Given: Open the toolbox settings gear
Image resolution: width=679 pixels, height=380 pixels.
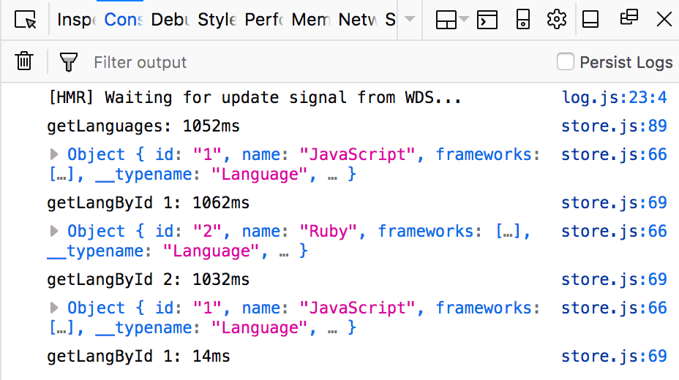Looking at the screenshot, I should tap(557, 20).
